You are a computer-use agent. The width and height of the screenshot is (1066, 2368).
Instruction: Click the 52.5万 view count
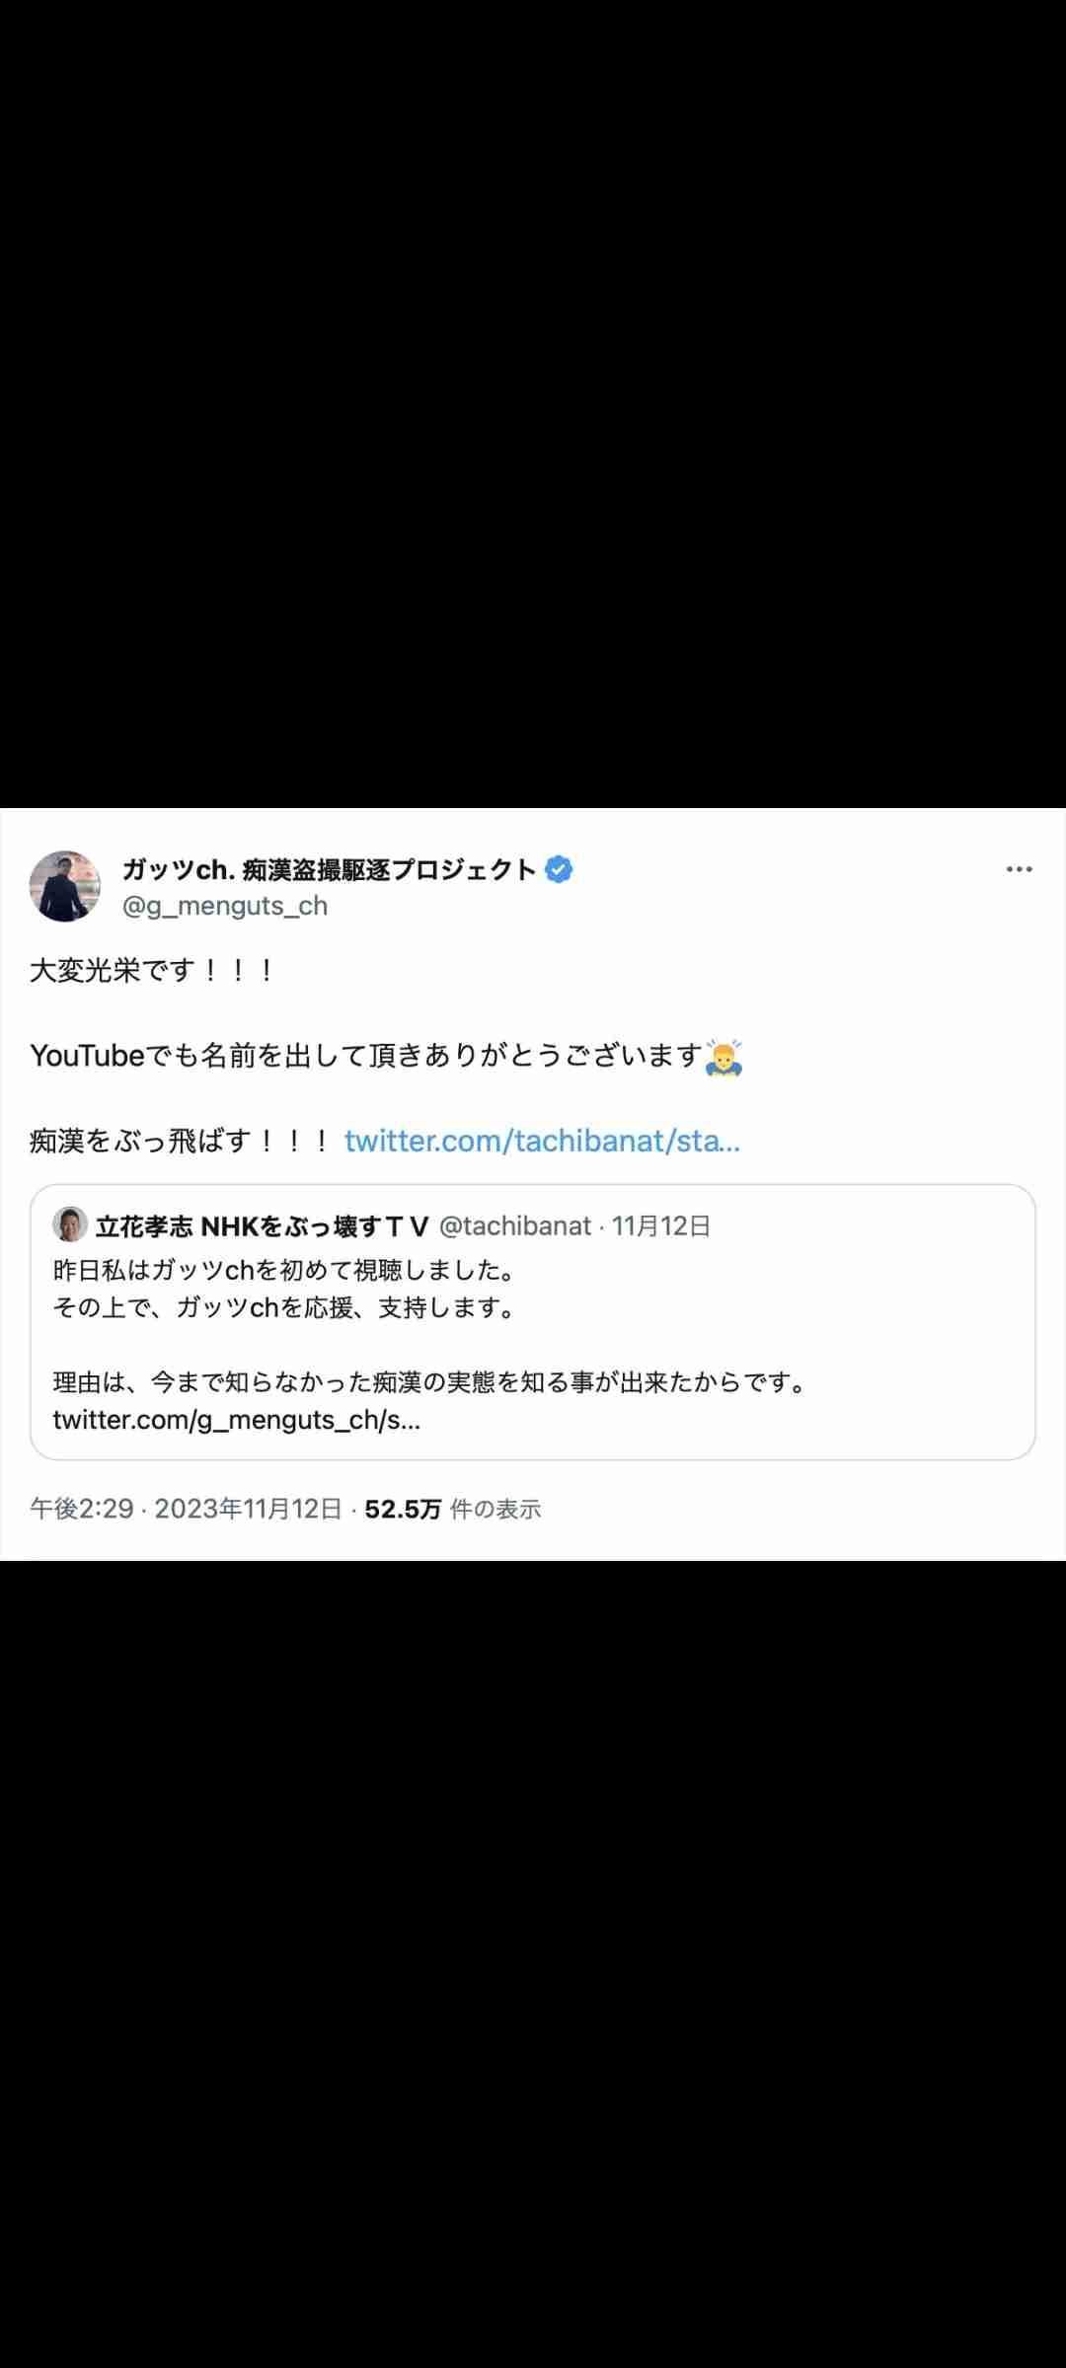403,1509
